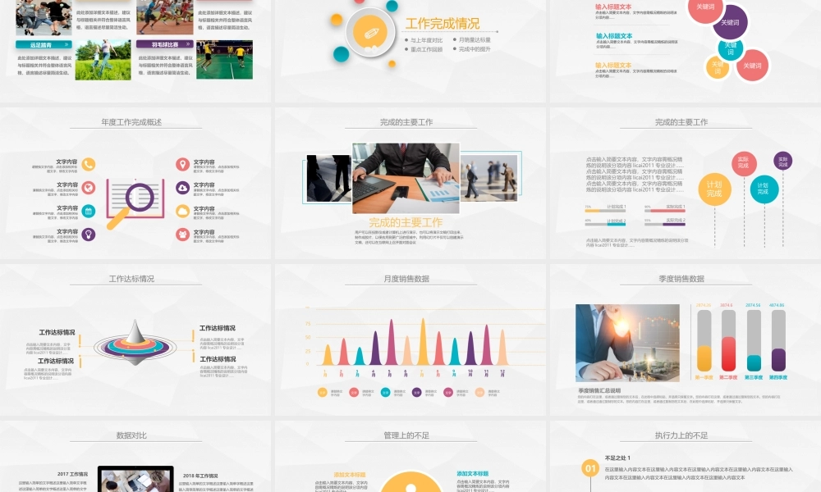Select the magenta 5月 chart peak
This screenshot has width=821, height=492.
tap(391, 342)
